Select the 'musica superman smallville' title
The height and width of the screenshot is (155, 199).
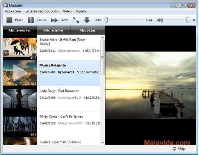60,142
